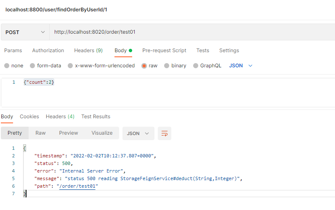335x210 pixels.
Task: Show the Test Results tab
Action: tap(96, 117)
